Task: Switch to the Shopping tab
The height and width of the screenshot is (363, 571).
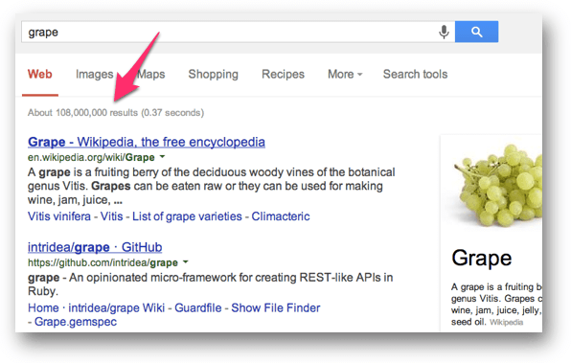Action: coord(213,75)
